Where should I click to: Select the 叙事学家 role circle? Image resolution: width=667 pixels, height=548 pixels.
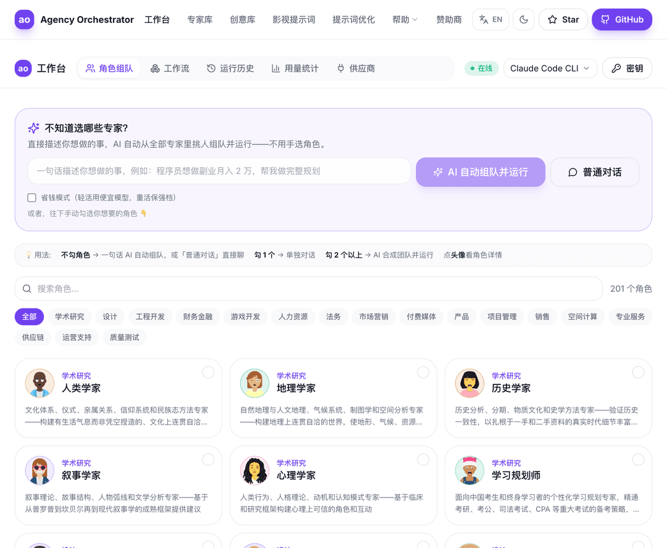point(208,460)
